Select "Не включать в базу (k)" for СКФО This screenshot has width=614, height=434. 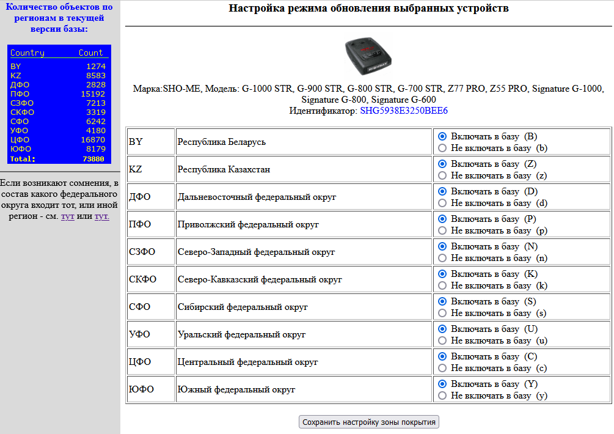(x=442, y=285)
